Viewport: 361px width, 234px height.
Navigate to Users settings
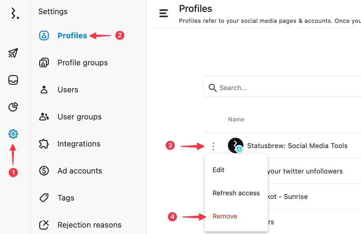[x=68, y=90]
